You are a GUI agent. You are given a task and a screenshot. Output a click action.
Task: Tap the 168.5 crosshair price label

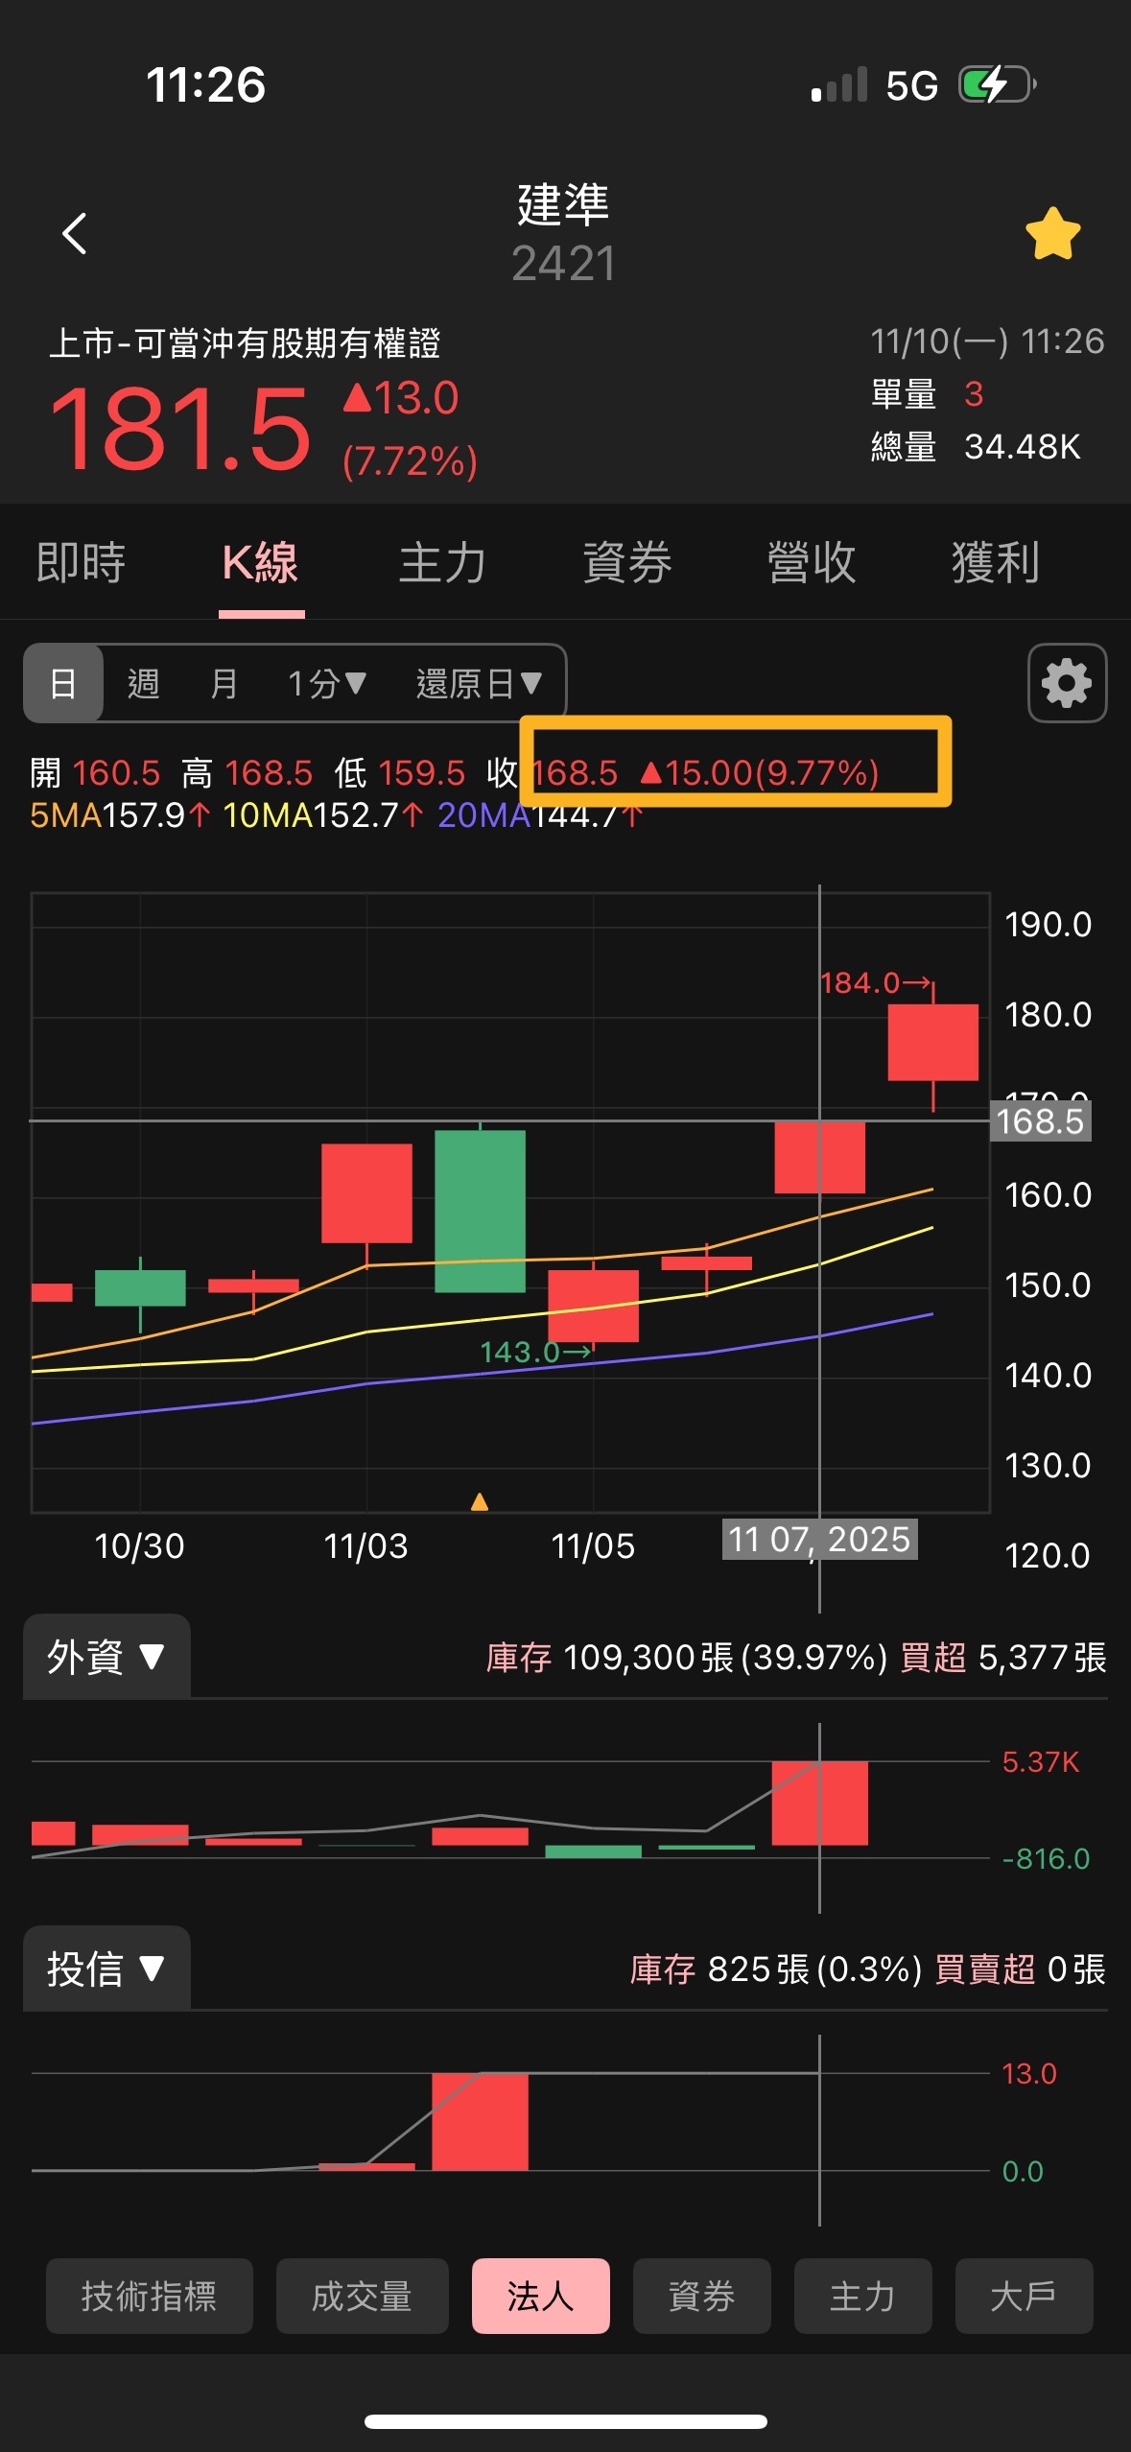(x=1040, y=1120)
